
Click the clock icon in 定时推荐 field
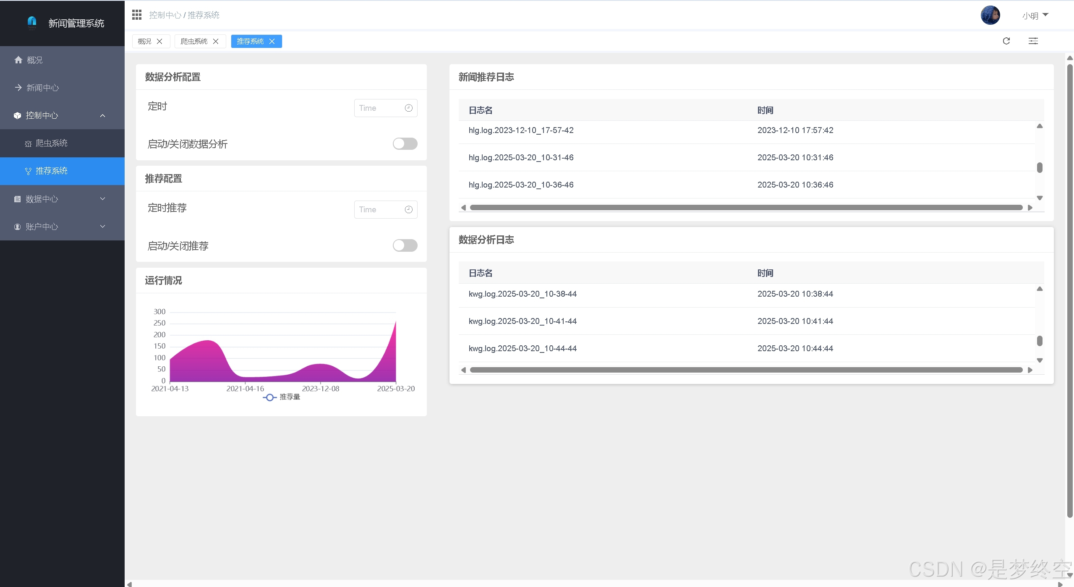(x=408, y=210)
